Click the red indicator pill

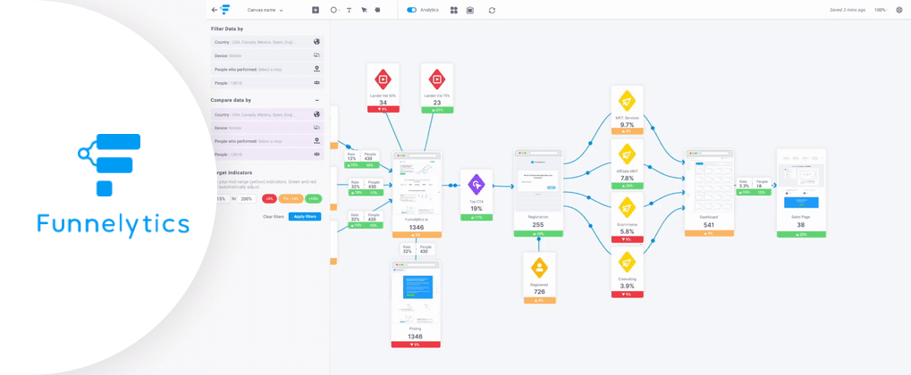(269, 198)
